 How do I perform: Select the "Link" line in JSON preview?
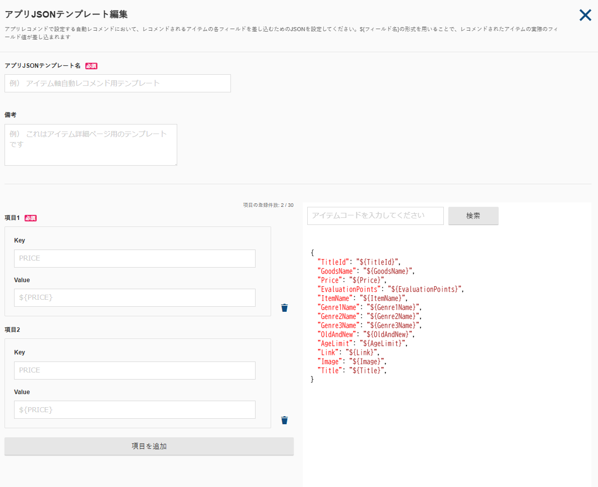point(348,353)
